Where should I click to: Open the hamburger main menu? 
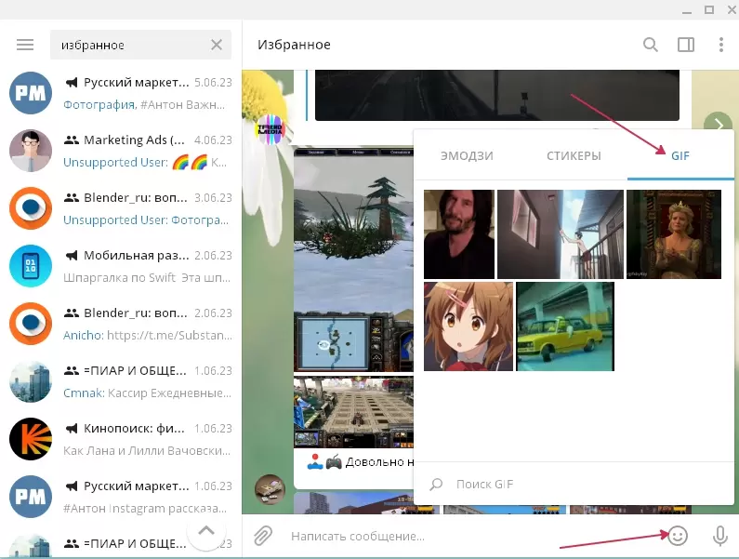click(25, 45)
